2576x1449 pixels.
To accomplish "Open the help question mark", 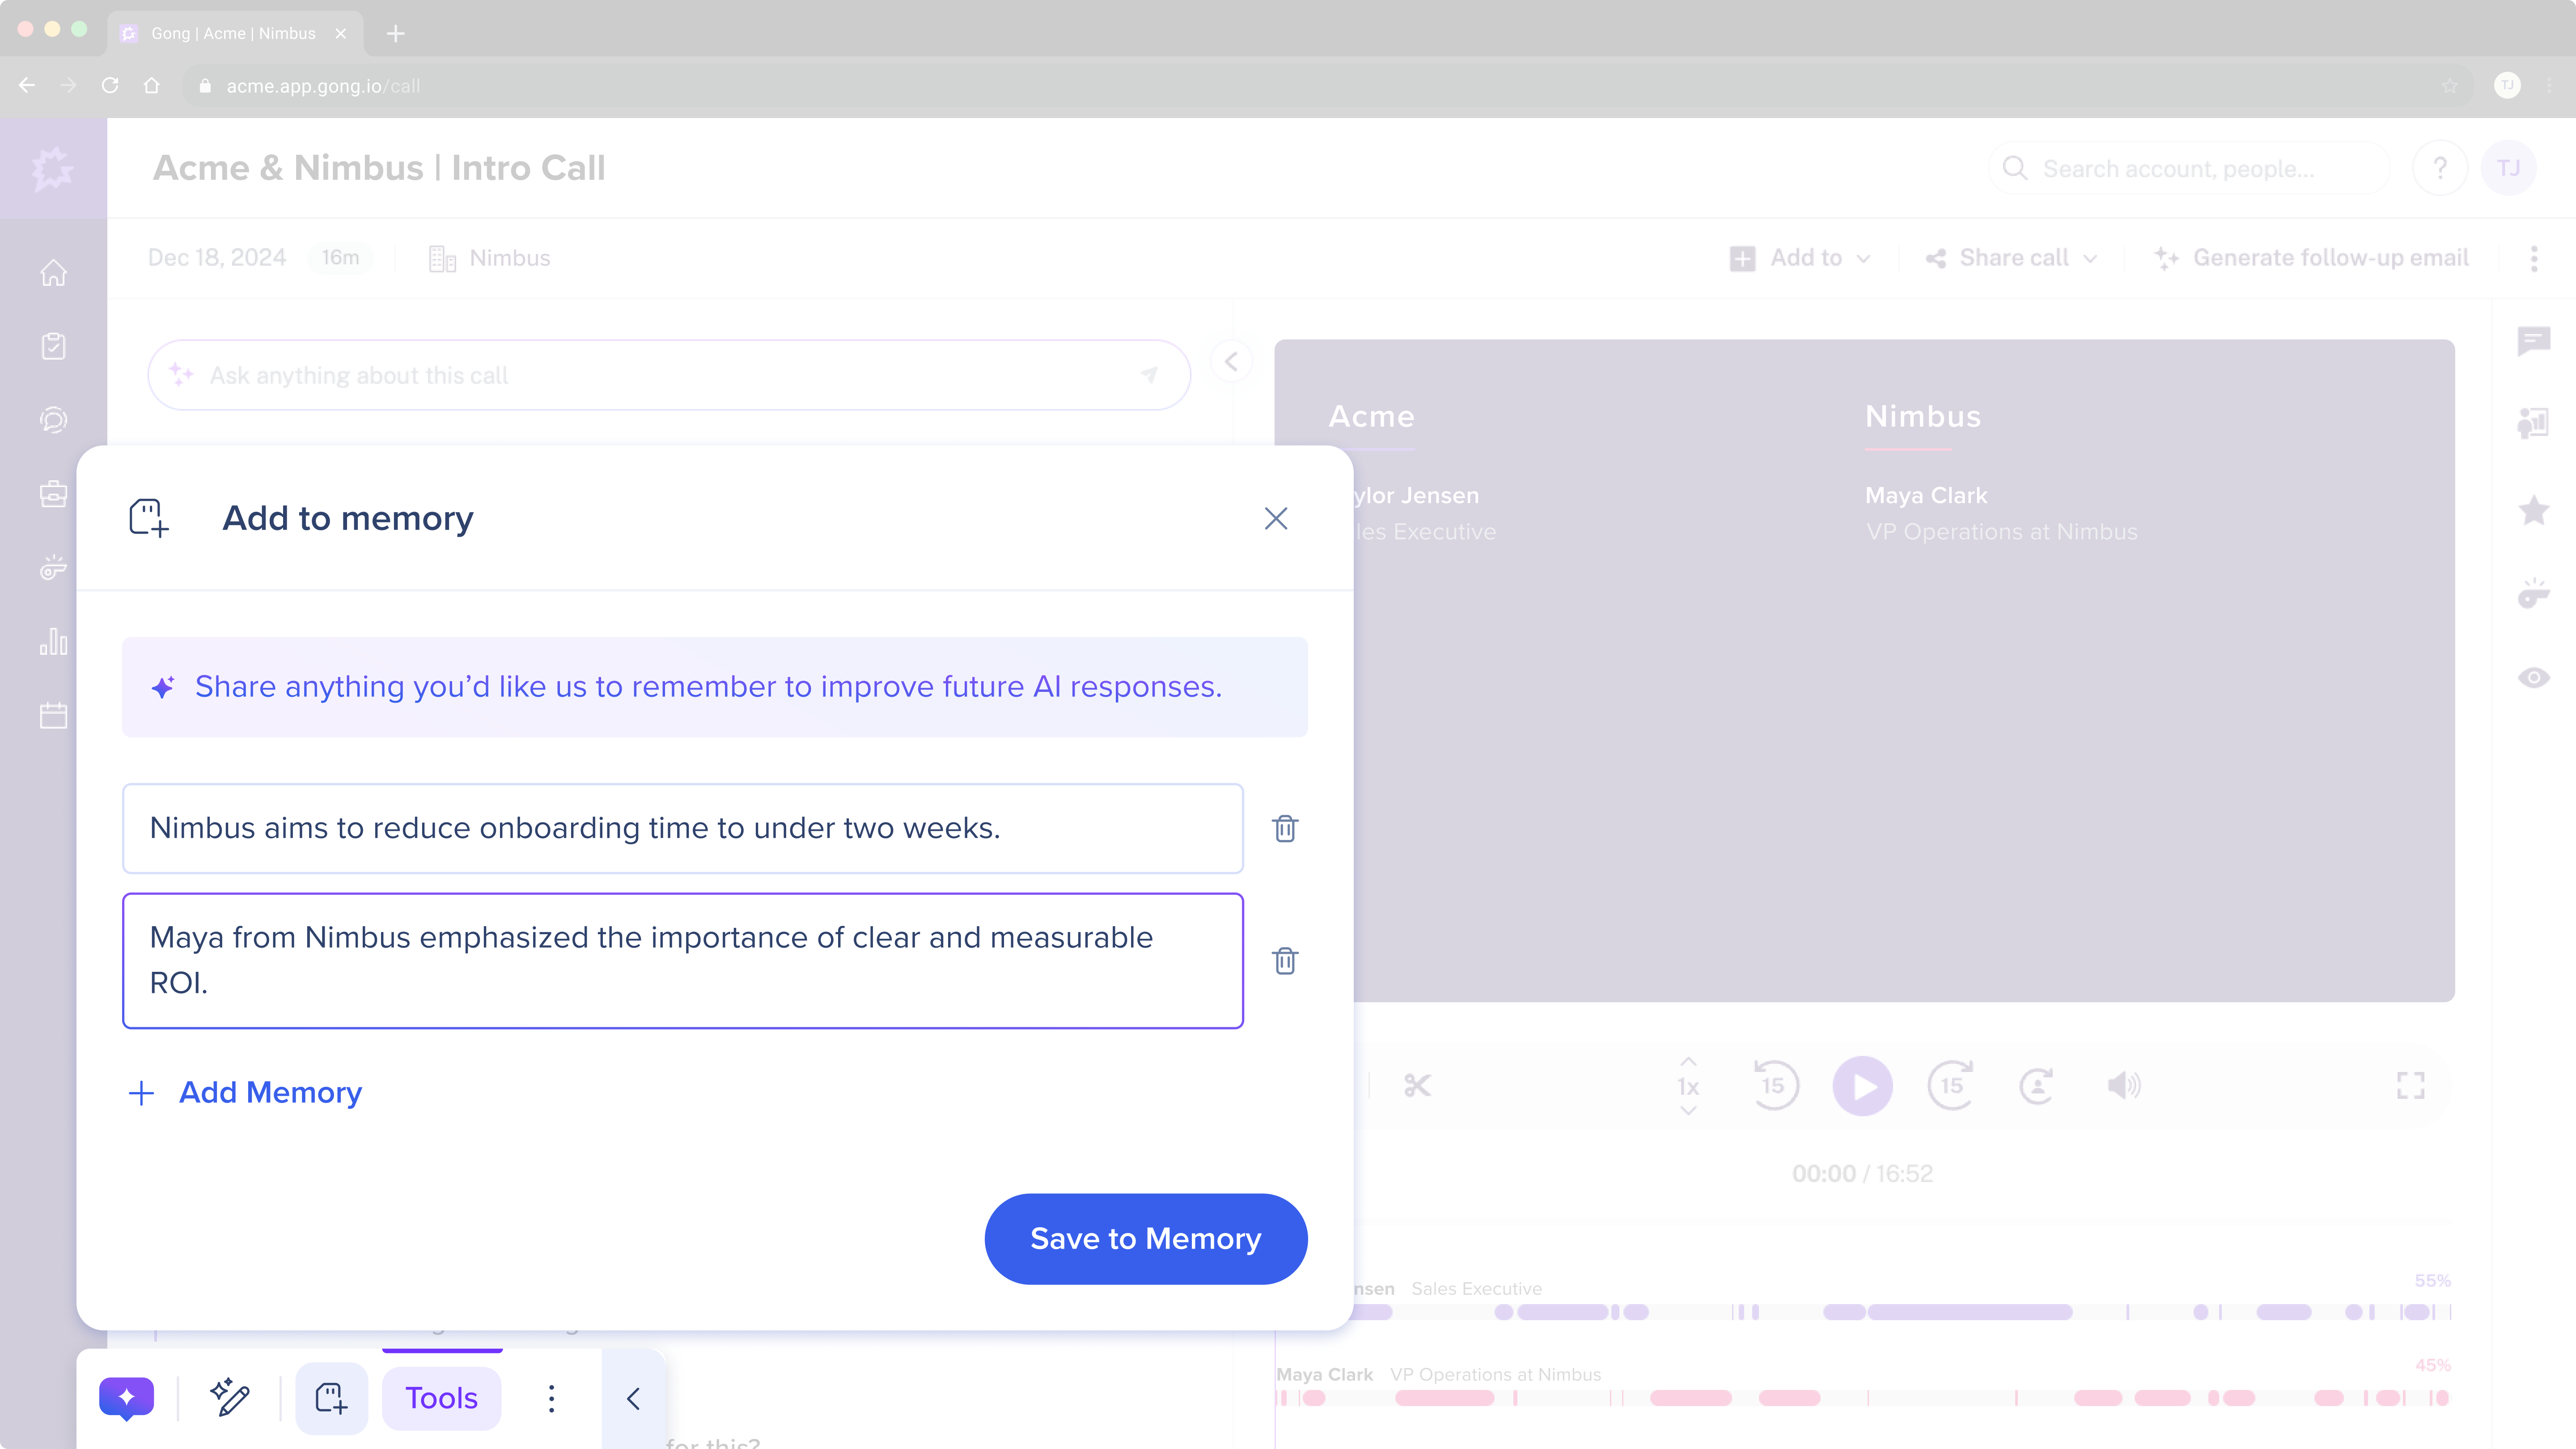I will [x=2439, y=168].
